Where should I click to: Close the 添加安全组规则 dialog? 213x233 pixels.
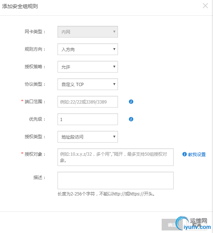tap(205, 6)
